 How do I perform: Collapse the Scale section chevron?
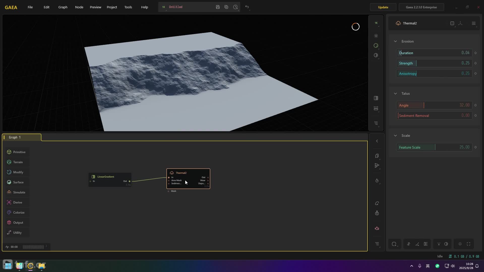point(395,135)
